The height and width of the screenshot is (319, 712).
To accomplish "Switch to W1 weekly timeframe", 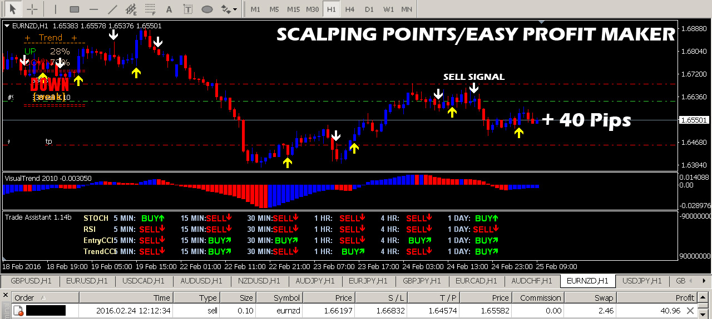I will point(388,9).
